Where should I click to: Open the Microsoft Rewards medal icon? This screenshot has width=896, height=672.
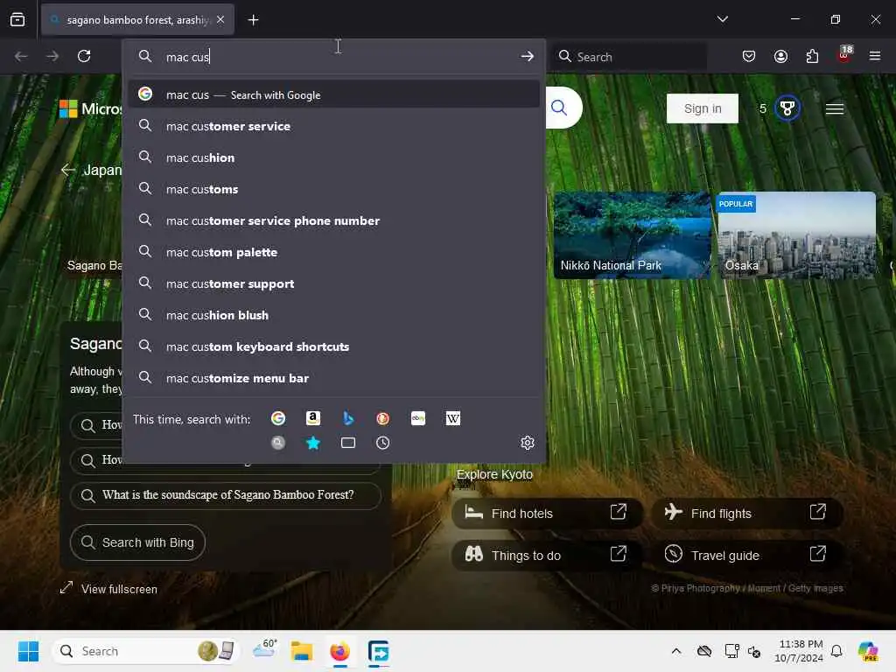pos(787,108)
